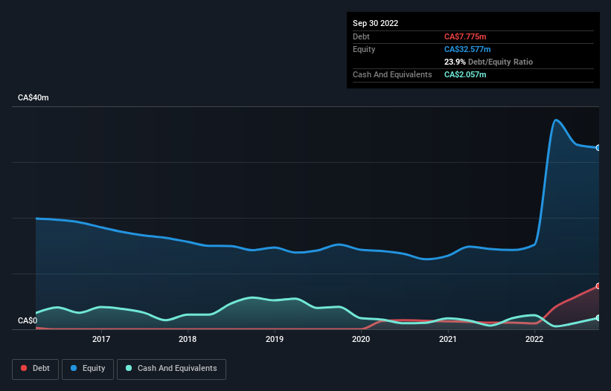The height and width of the screenshot is (391, 611).
Task: Click the CA$2.057m cash value
Action: coord(465,74)
